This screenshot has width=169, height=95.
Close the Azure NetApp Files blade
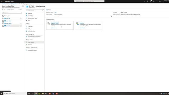[23, 6]
